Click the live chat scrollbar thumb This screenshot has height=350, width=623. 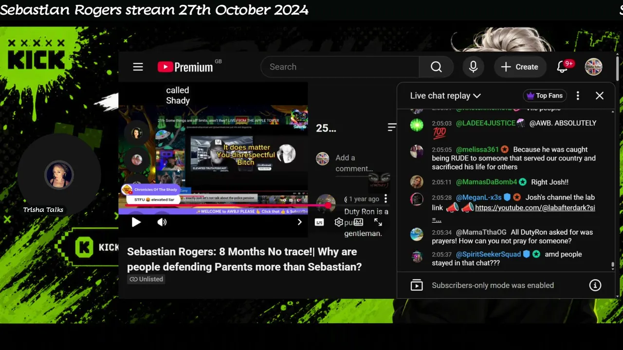(613, 266)
